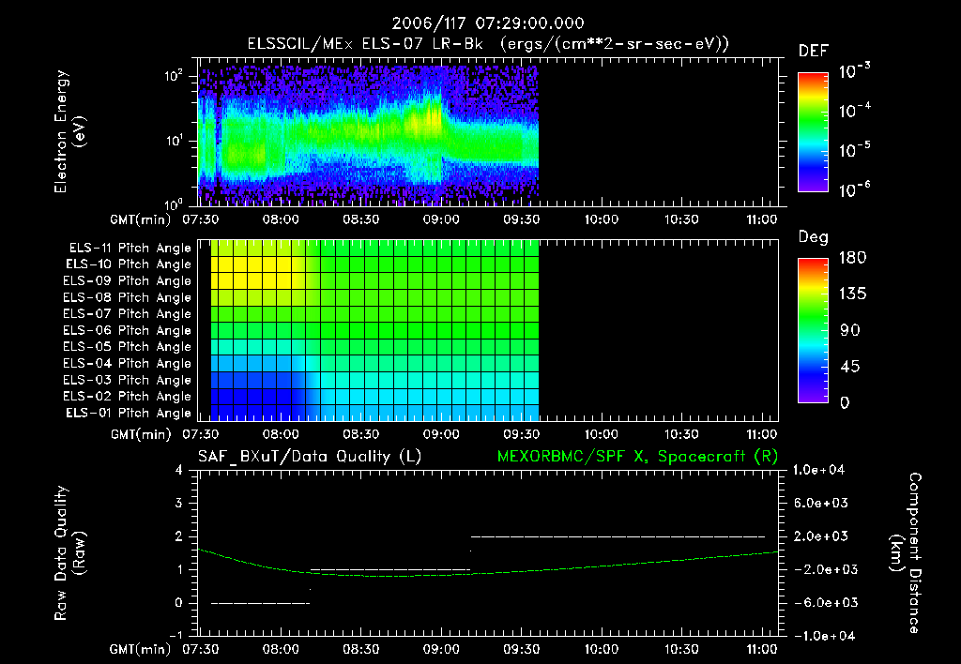Image resolution: width=961 pixels, height=664 pixels.
Task: Click the timestamp title 2006/117 07:29:00.000
Action: pos(488,23)
